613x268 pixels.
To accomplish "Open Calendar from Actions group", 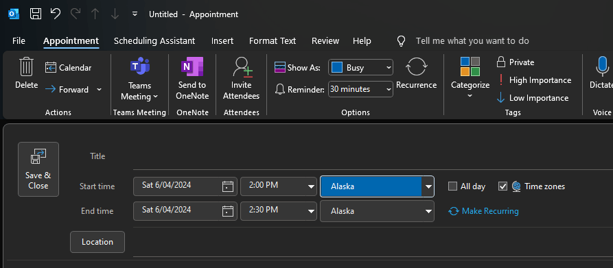I will click(x=69, y=67).
